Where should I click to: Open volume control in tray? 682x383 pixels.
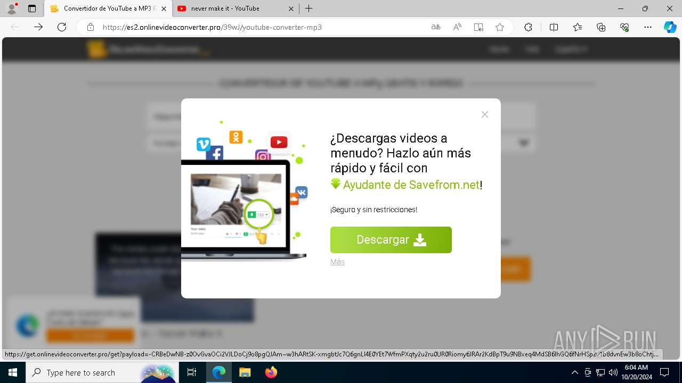pyautogui.click(x=613, y=372)
